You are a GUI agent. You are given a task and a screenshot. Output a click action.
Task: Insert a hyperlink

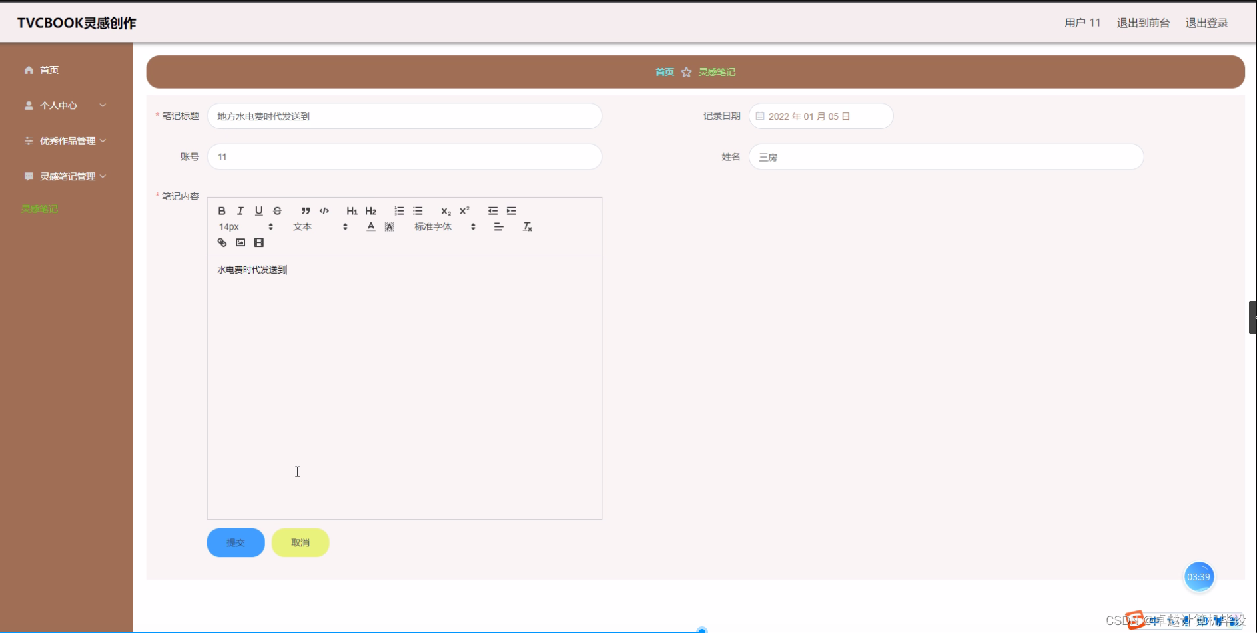(x=222, y=243)
